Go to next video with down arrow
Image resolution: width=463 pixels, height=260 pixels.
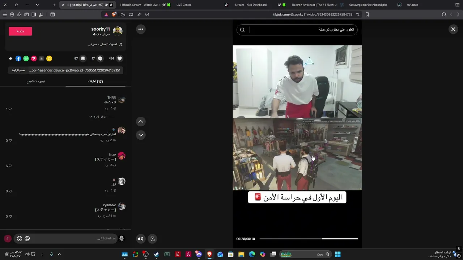pyautogui.click(x=141, y=135)
